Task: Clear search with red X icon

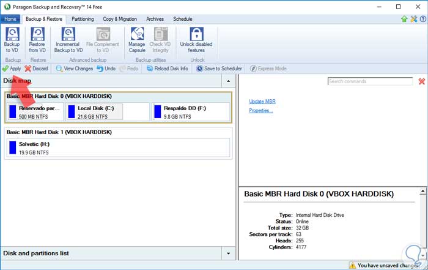Action: click(x=422, y=81)
